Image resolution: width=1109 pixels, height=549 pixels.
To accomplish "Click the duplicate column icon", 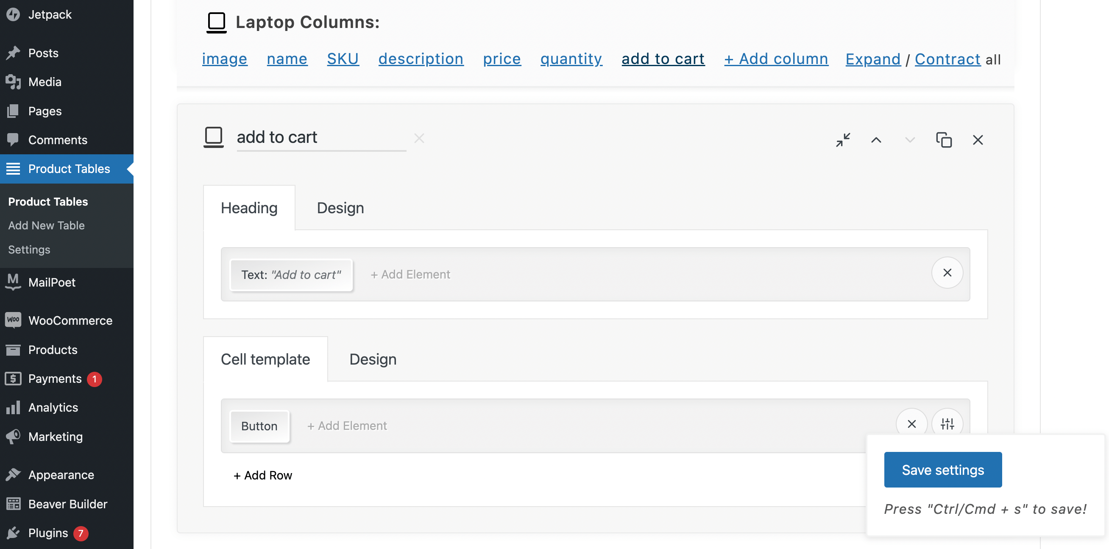I will pos(943,140).
